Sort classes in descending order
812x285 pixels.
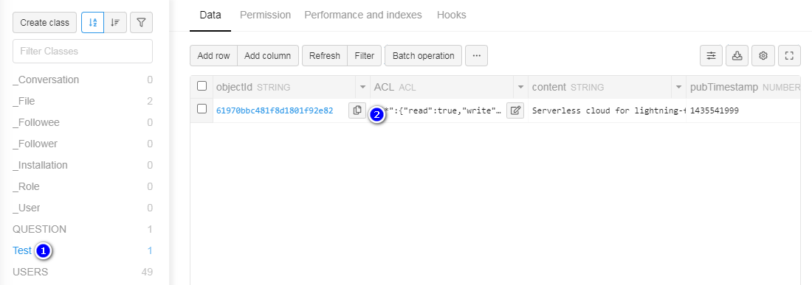click(115, 23)
